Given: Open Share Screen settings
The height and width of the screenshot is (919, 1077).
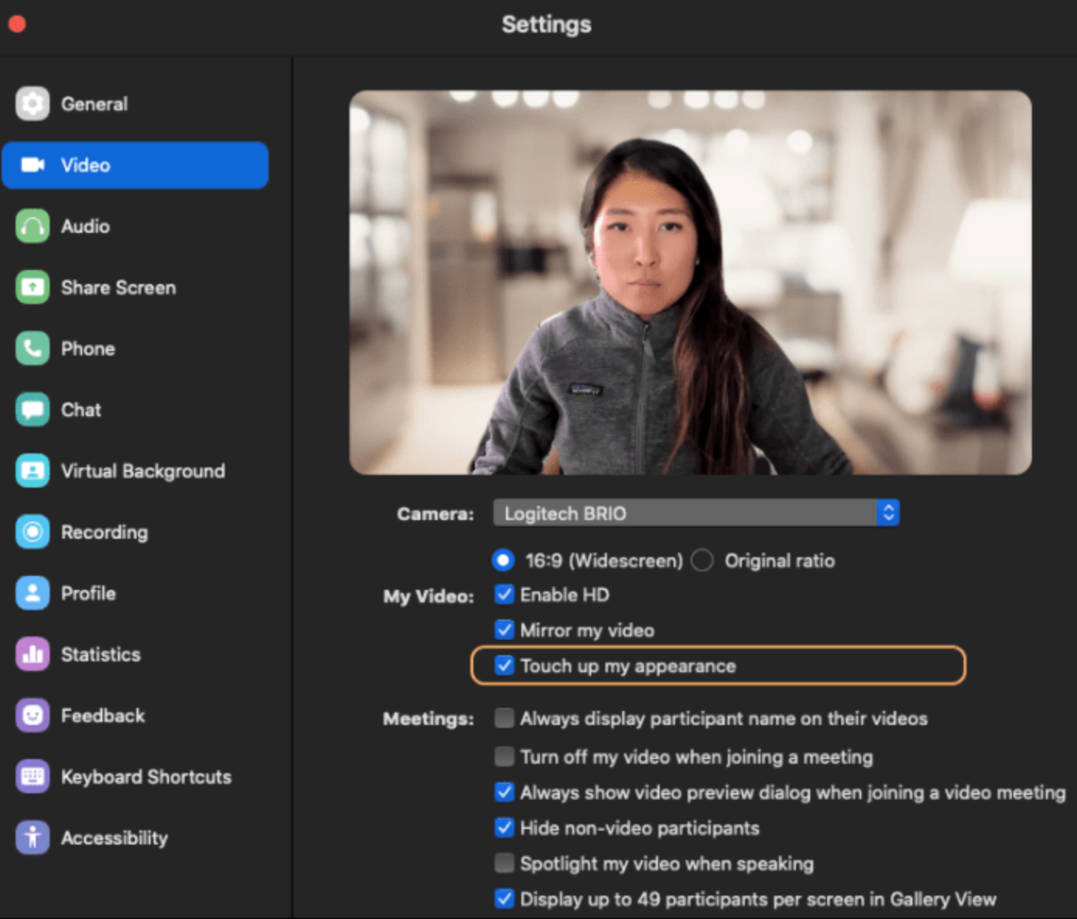Looking at the screenshot, I should tap(135, 287).
